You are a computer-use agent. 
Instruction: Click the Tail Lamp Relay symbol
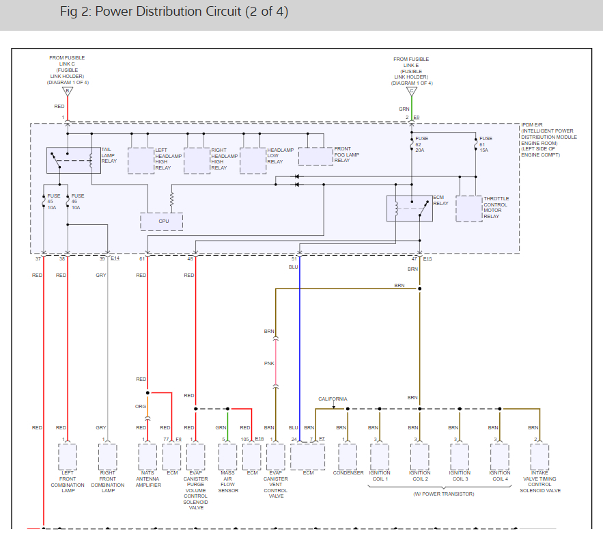coord(74,160)
